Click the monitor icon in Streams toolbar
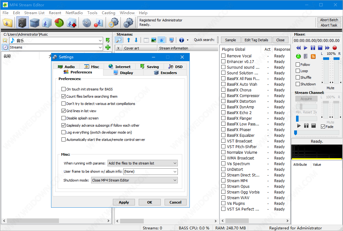 point(171,40)
